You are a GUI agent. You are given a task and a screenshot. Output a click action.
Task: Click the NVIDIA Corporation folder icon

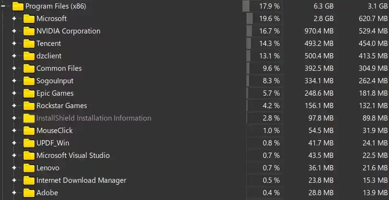29,31
